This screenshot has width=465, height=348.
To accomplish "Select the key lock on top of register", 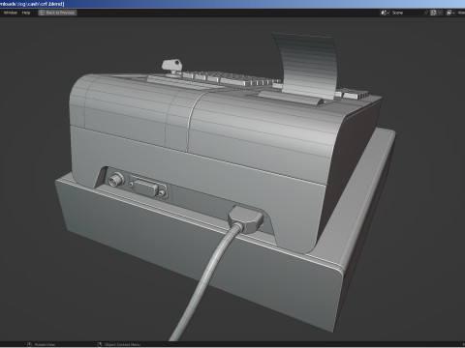I will tap(172, 67).
